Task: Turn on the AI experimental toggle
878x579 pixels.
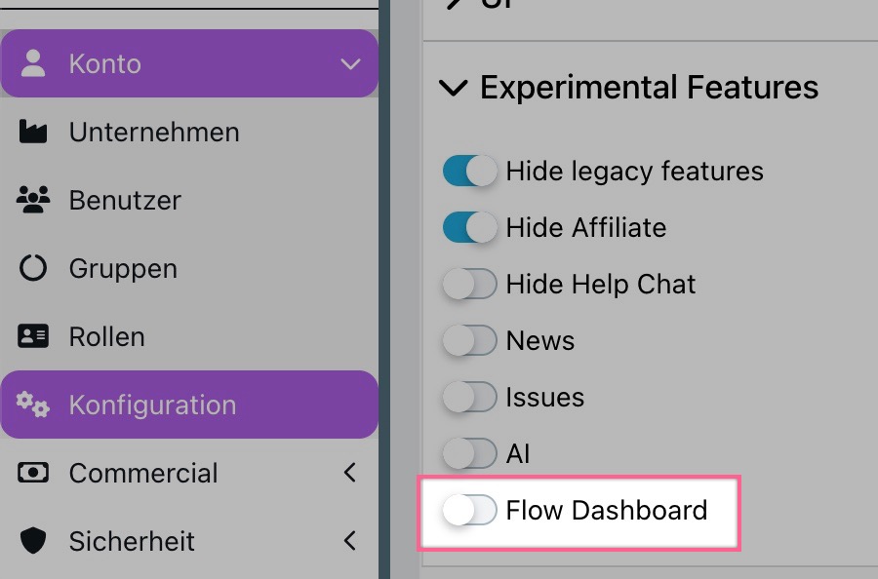Action: (469, 453)
